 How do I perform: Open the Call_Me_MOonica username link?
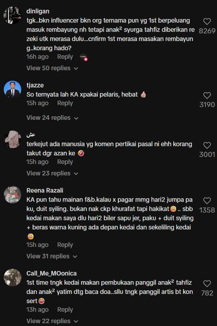click(52, 273)
